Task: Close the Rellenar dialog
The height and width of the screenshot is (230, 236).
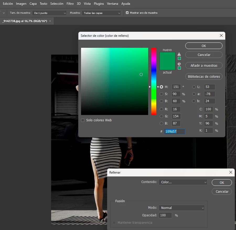Action: [230, 172]
